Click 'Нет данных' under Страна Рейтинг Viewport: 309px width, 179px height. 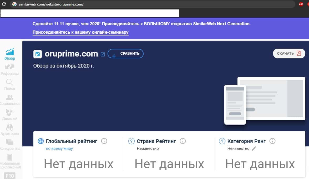click(x=169, y=164)
